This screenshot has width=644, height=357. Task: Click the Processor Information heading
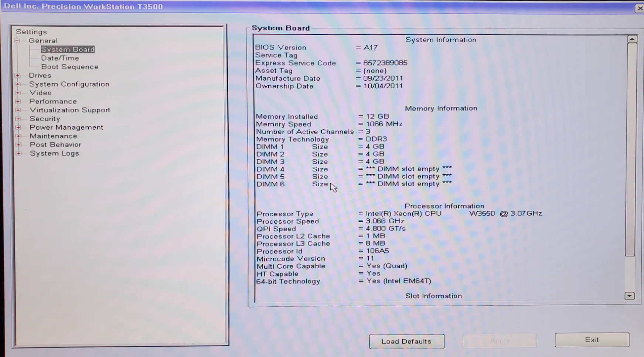pos(444,206)
